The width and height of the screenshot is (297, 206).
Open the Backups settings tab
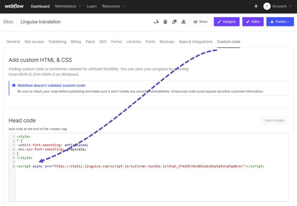167,41
